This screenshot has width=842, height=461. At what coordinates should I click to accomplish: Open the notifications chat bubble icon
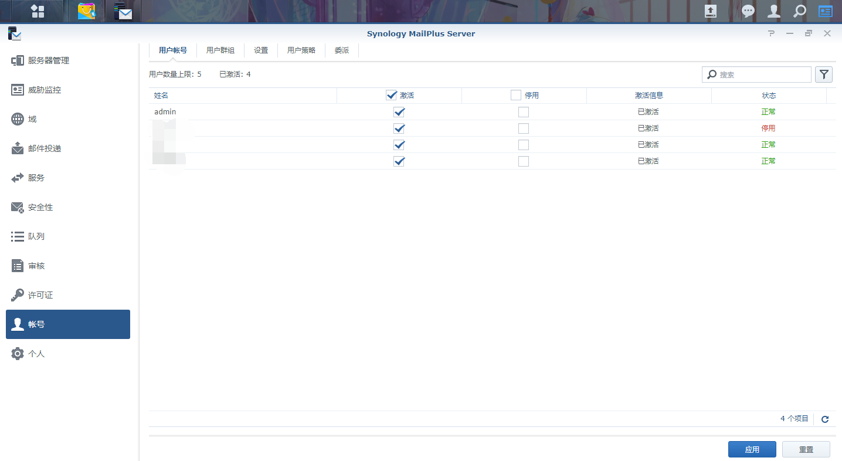tap(748, 11)
